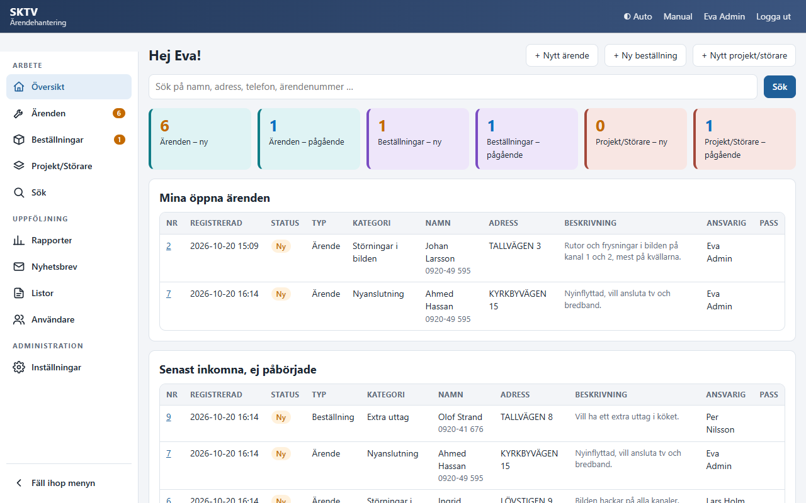Open case 7 link in Mina öppna ärenden
The height and width of the screenshot is (503, 806).
pyautogui.click(x=169, y=294)
